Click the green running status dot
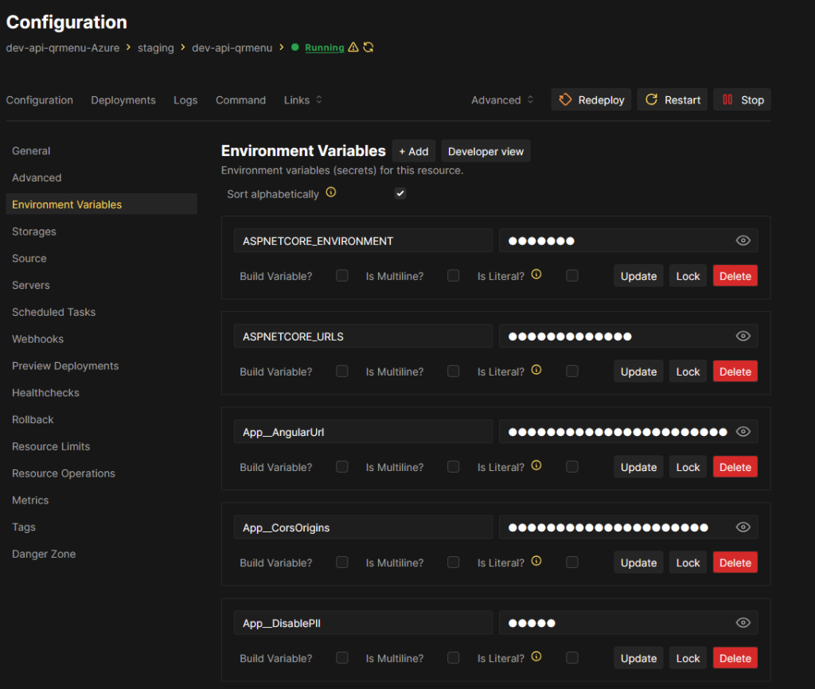This screenshot has height=689, width=815. point(294,47)
